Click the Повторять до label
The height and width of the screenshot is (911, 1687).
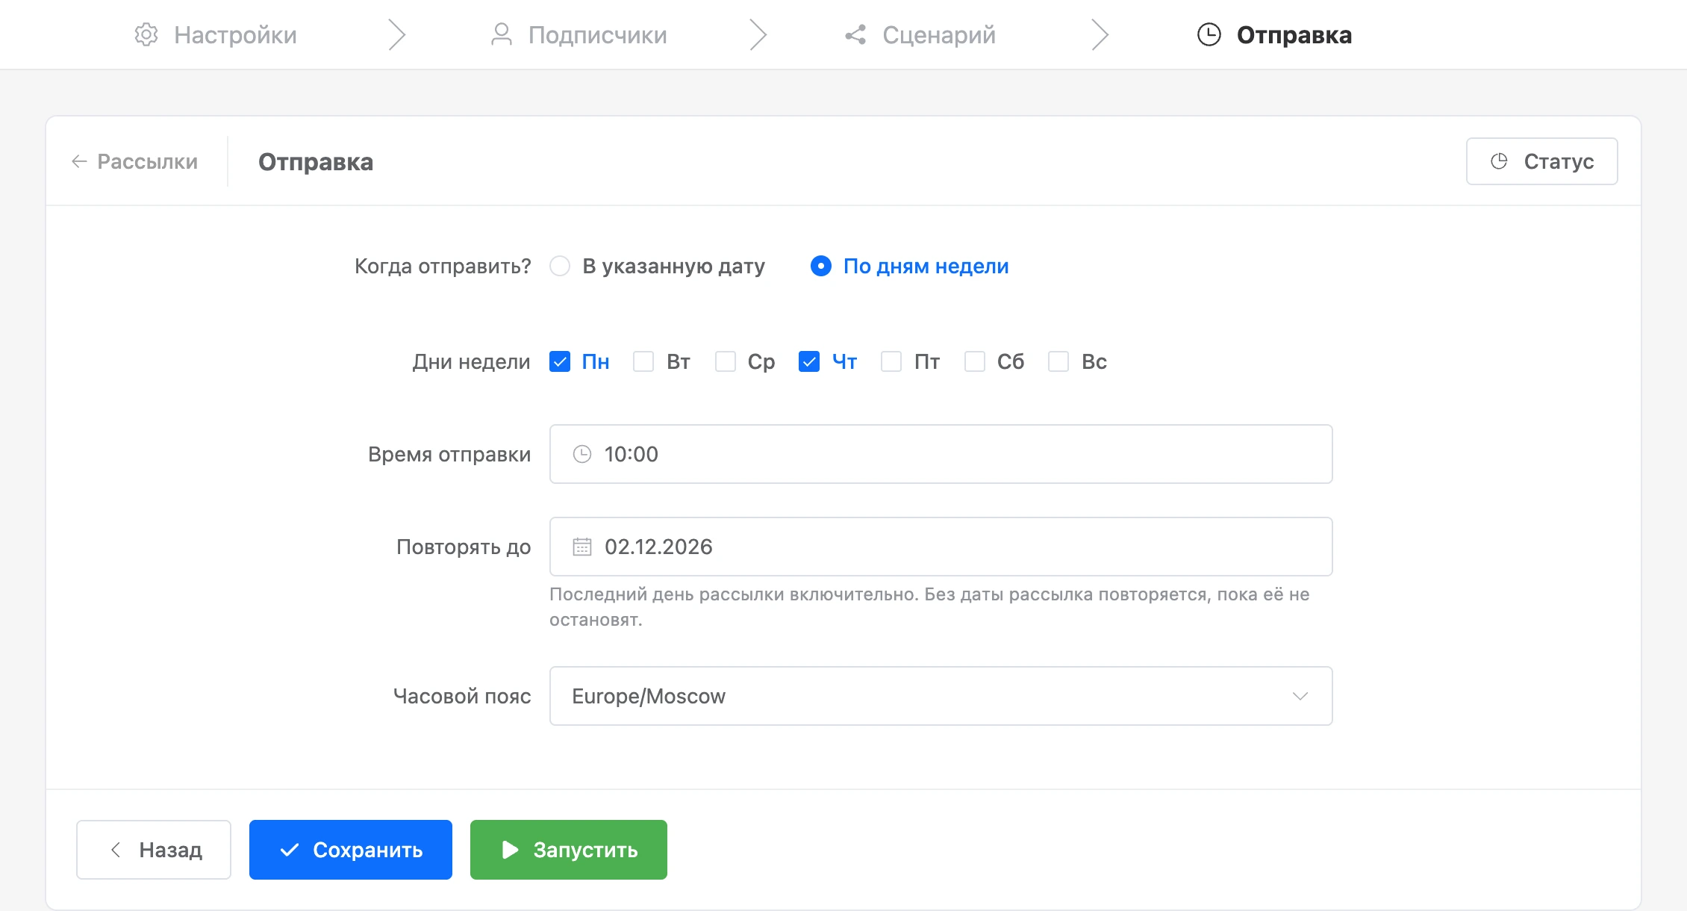click(x=464, y=547)
